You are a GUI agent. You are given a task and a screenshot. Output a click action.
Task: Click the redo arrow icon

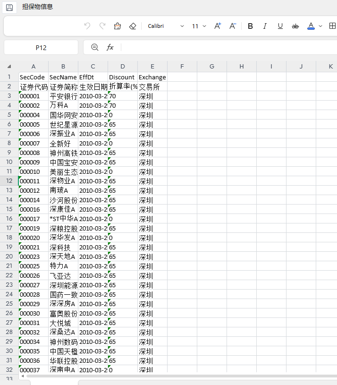[102, 26]
